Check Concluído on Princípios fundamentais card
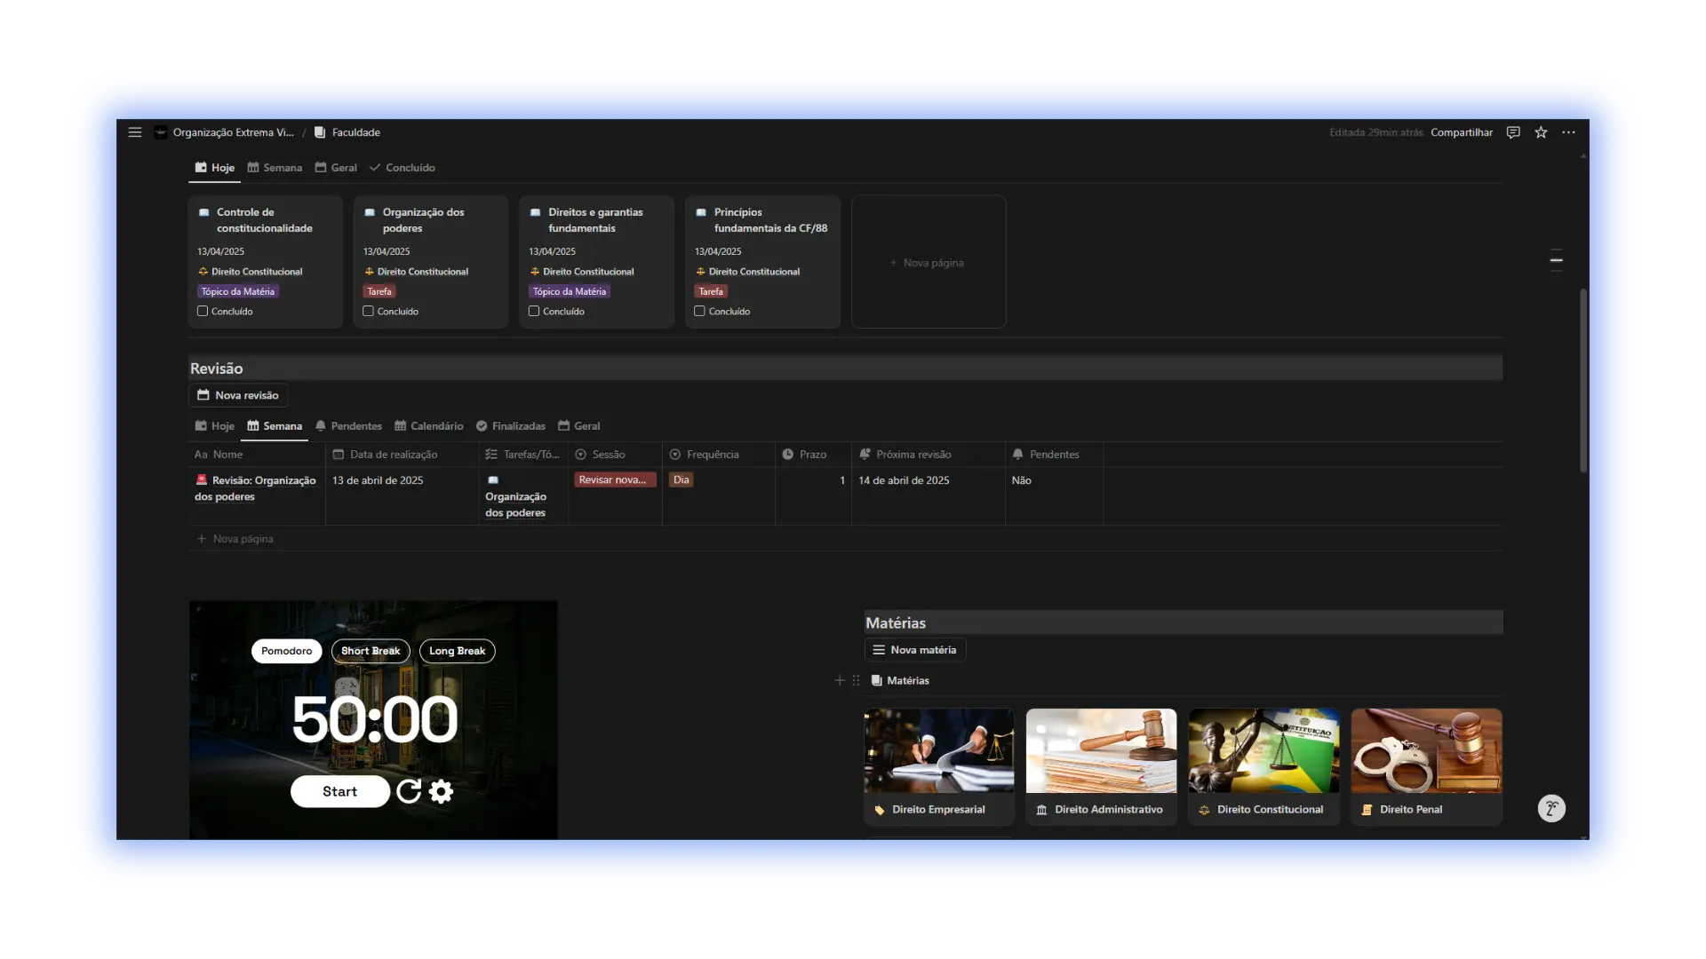Image resolution: width=1706 pixels, height=959 pixels. pyautogui.click(x=699, y=311)
